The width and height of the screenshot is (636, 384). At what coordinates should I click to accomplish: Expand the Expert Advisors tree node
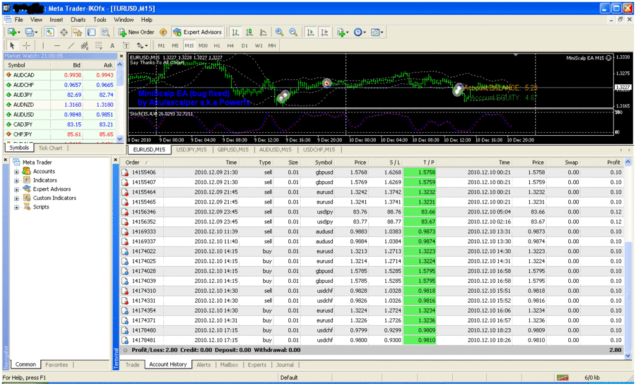pyautogui.click(x=17, y=190)
